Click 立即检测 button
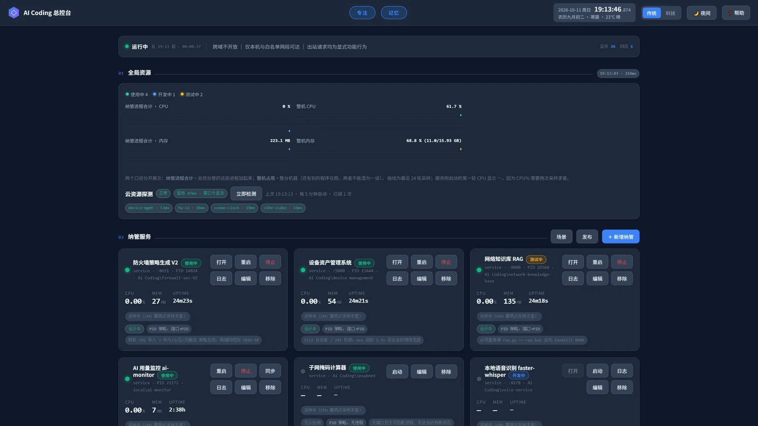Viewport: 758px width, 426px height. pyautogui.click(x=246, y=194)
